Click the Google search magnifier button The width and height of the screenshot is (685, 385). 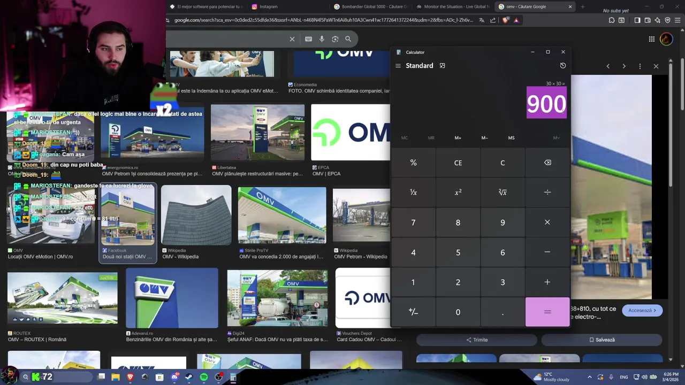click(348, 39)
